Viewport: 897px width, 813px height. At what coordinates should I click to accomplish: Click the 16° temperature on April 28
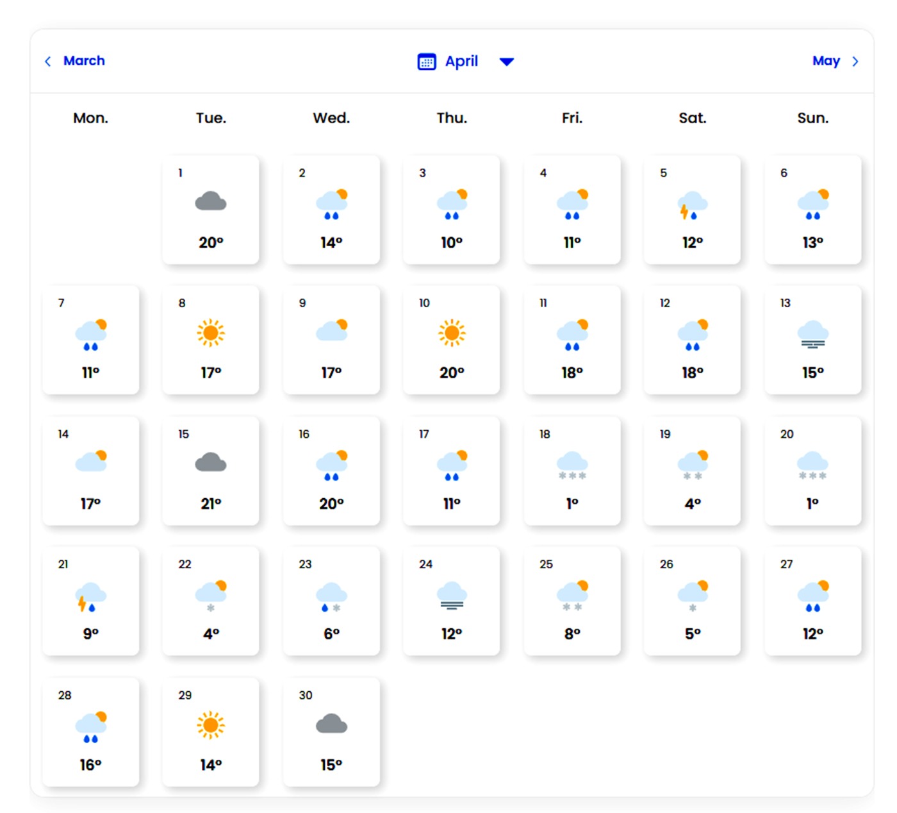tap(90, 765)
